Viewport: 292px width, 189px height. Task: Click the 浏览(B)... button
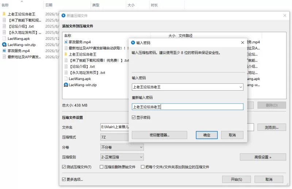click(x=272, y=128)
